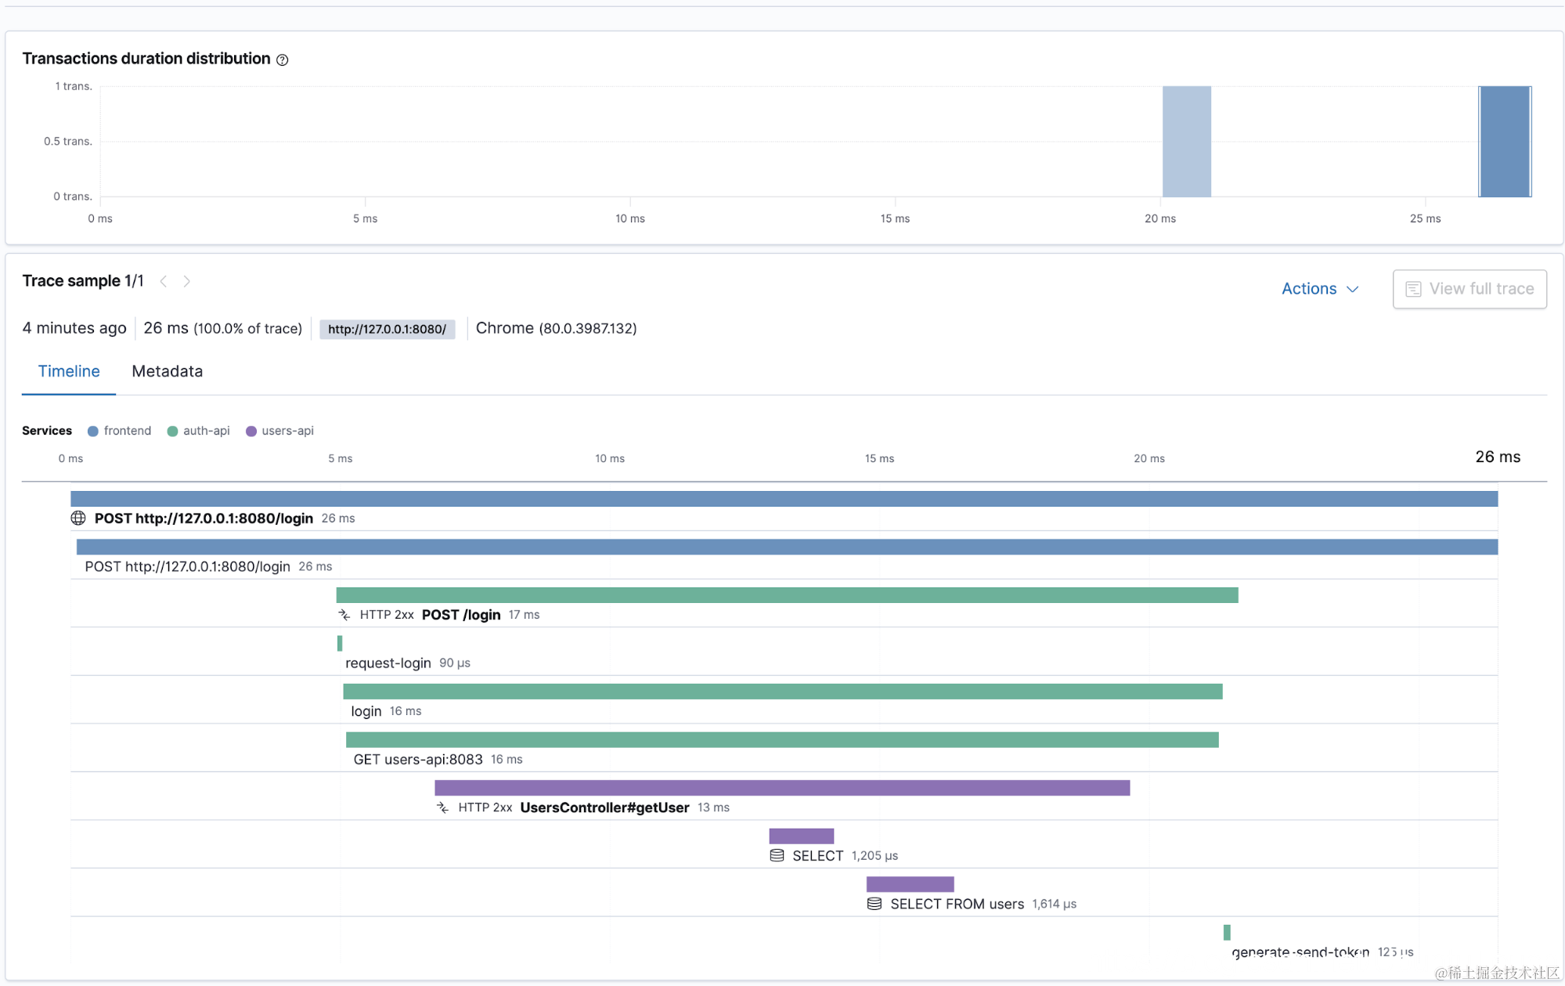This screenshot has height=986, width=1565.
Task: Click the purple UsersController#getUser span bar
Action: (781, 788)
